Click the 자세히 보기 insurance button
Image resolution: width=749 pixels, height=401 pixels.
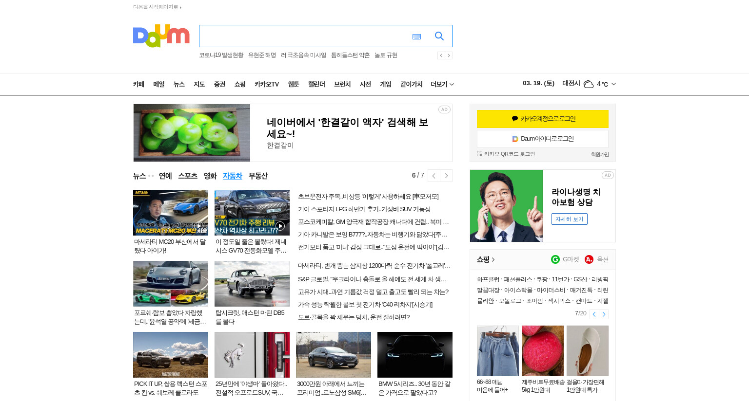point(570,219)
